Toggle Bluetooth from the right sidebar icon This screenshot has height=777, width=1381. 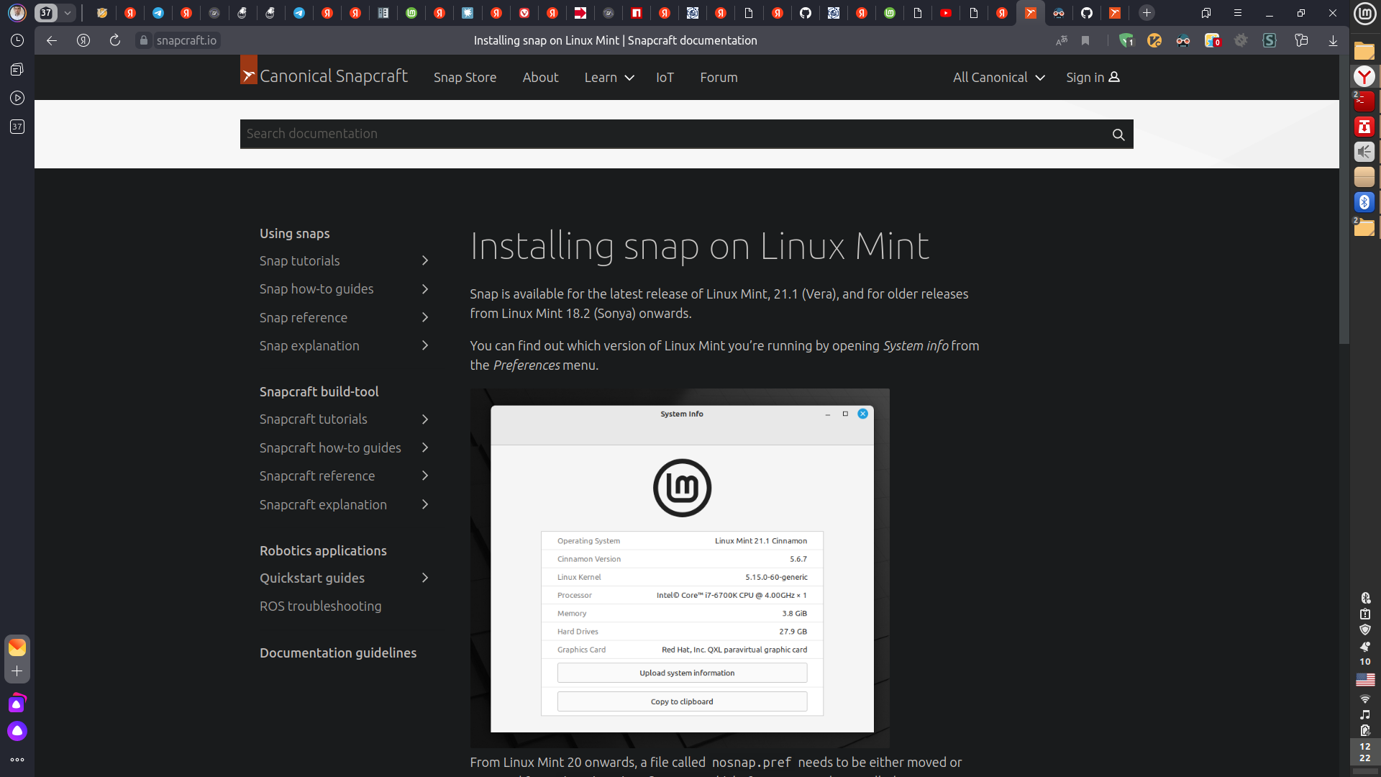1365,202
